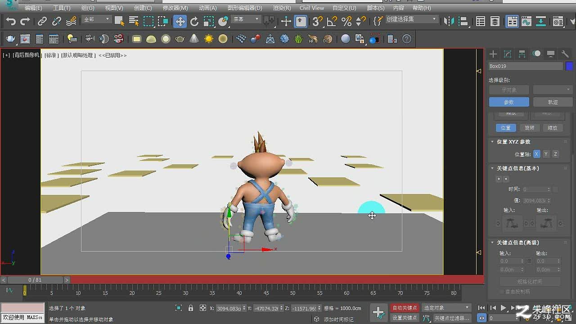Switch to the Hierarchy command panel tab
Image resolution: width=576 pixels, height=324 pixels.
click(x=522, y=54)
